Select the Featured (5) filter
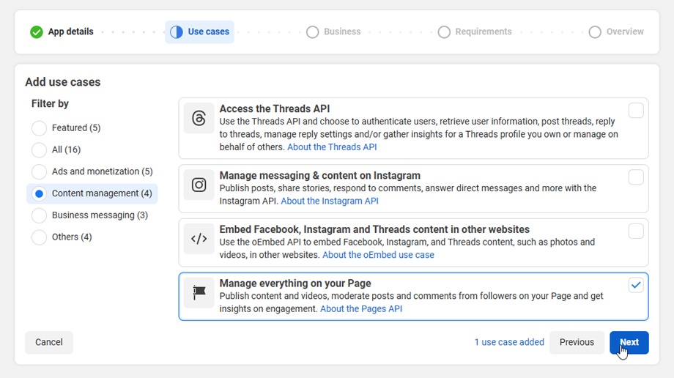This screenshot has width=674, height=378. pos(39,128)
